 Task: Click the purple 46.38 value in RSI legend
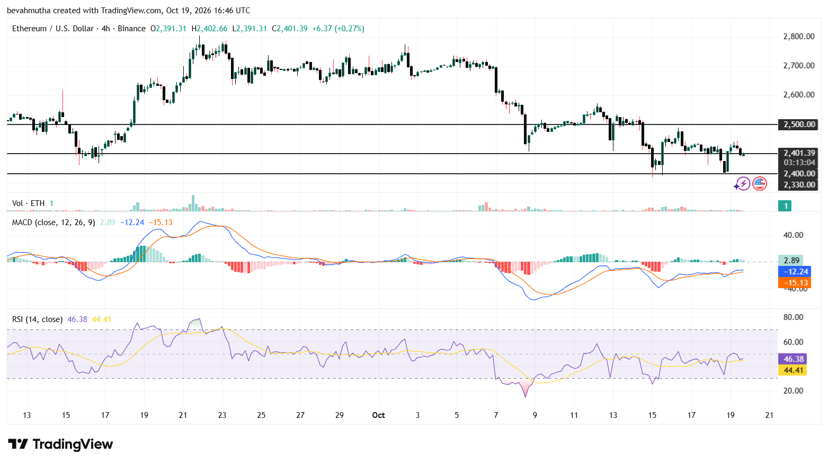click(77, 319)
